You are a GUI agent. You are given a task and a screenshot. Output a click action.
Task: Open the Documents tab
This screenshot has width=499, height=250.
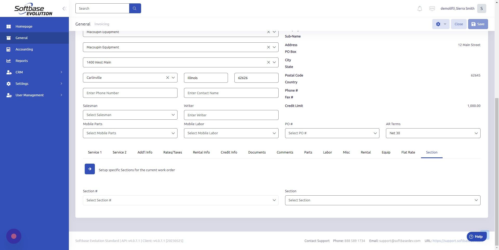tap(257, 152)
